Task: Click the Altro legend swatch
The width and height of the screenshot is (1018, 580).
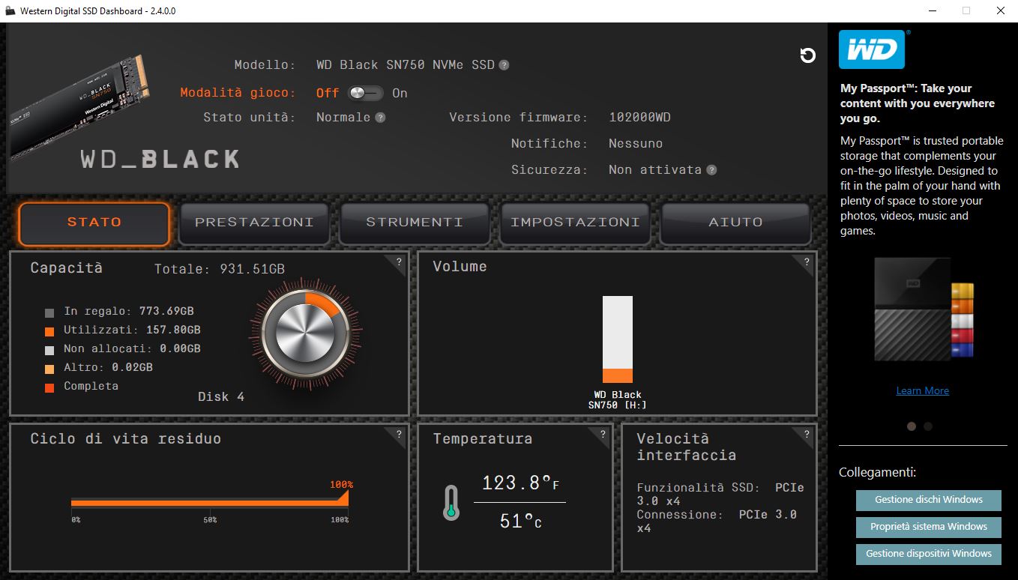Action: tap(49, 369)
